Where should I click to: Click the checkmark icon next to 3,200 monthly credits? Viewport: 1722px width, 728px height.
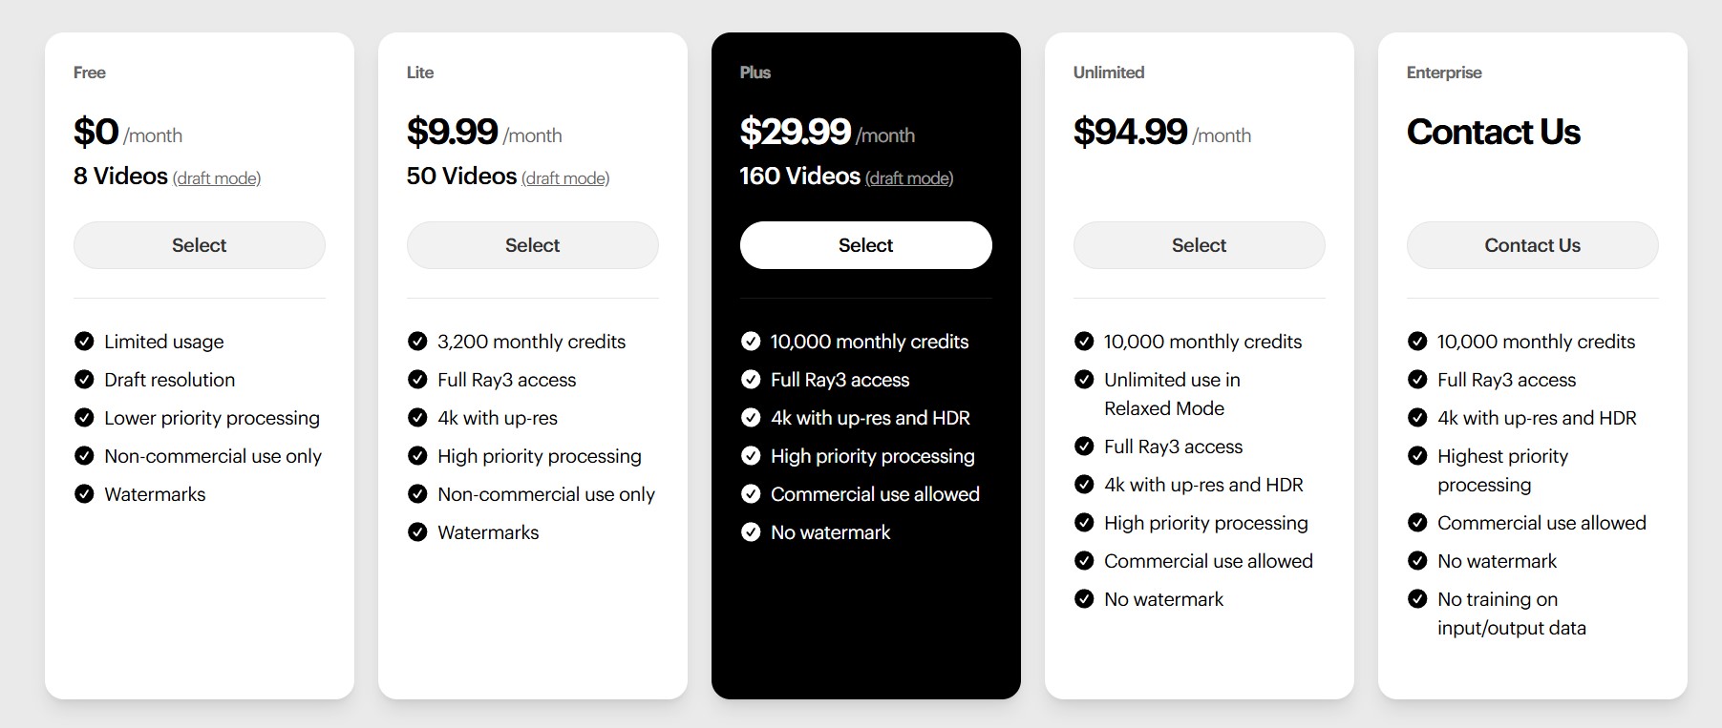point(417,342)
